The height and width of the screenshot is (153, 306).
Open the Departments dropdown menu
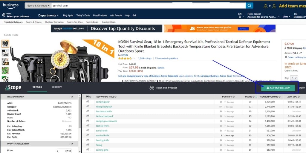coord(48,16)
